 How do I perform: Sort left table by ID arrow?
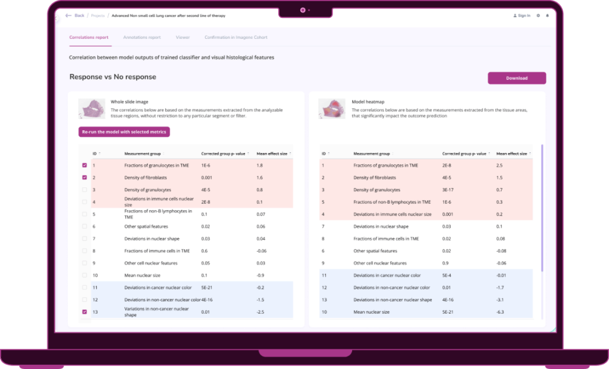point(100,154)
